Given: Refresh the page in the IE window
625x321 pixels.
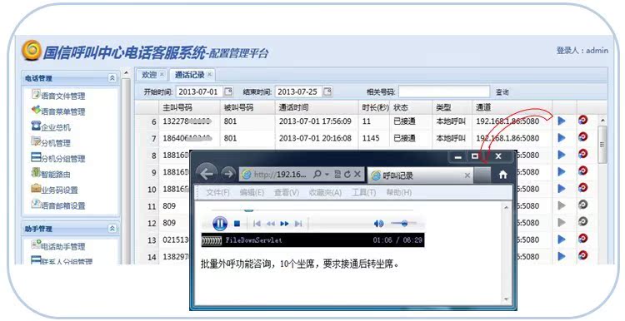Looking at the screenshot, I should (347, 175).
